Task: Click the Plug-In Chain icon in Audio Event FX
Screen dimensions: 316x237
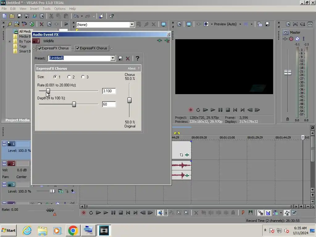Action: (x=160, y=41)
